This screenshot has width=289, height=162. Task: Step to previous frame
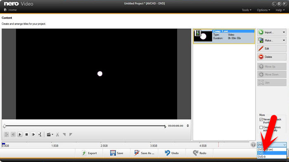[x=13, y=134]
